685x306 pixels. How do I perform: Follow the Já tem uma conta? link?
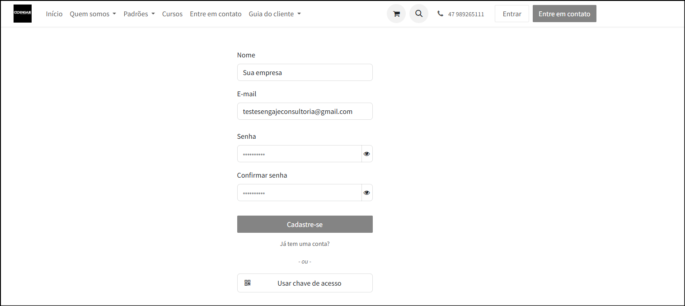pyautogui.click(x=305, y=244)
